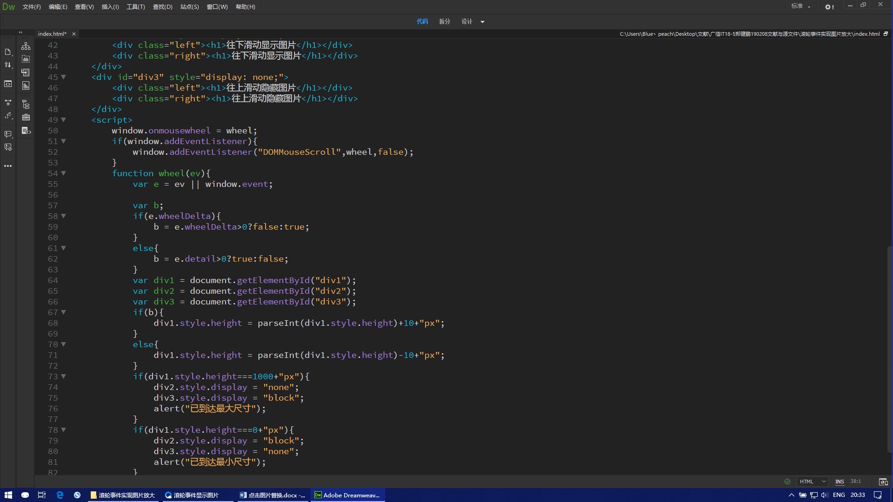Screen dimensions: 893x502
Task: Click the green no-errors check icon
Action: [x=787, y=482]
